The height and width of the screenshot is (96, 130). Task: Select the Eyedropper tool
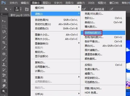(x=4, y=48)
